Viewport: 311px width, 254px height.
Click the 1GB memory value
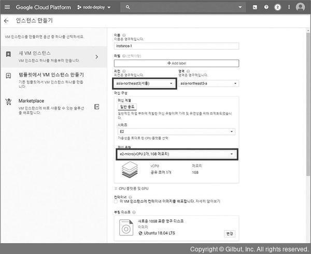point(195,172)
